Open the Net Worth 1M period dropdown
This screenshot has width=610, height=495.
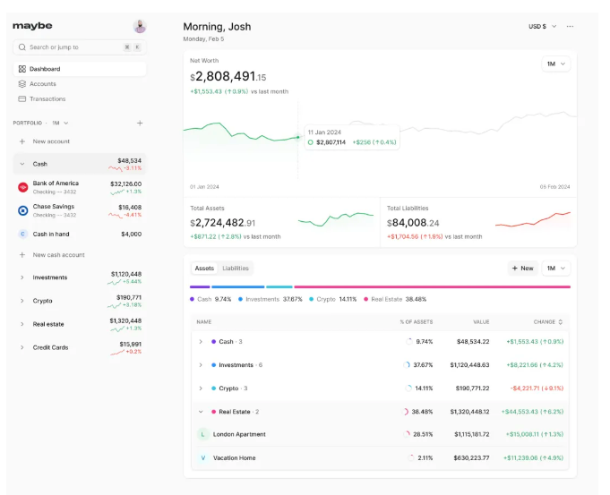click(555, 64)
